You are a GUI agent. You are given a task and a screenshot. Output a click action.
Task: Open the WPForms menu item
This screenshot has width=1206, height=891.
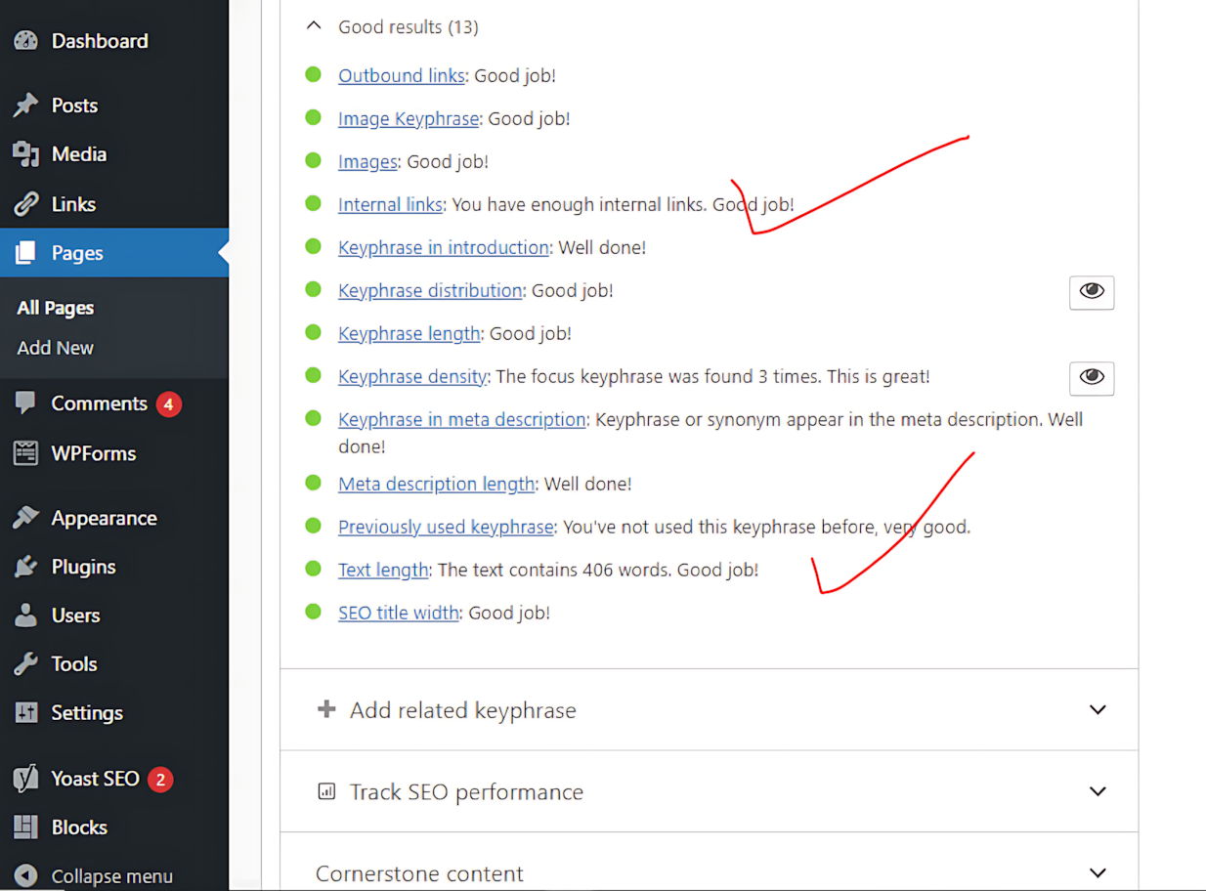tap(94, 453)
